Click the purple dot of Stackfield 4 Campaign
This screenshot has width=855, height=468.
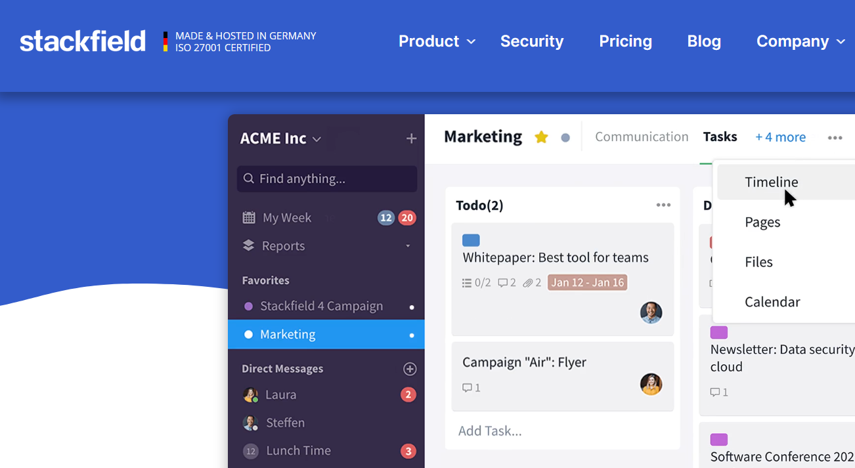coord(248,307)
